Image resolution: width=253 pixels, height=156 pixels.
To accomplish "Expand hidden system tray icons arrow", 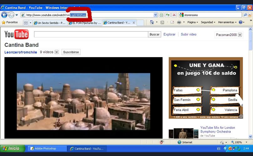I will [x=225, y=149].
